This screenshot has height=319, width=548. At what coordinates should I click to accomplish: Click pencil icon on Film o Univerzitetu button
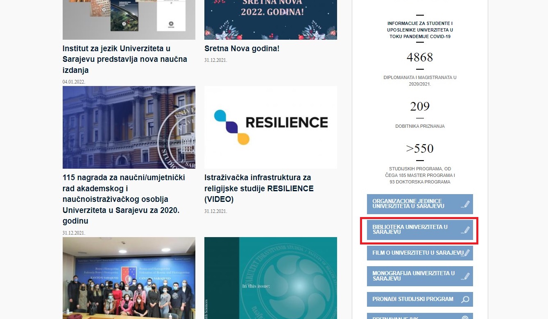466,253
